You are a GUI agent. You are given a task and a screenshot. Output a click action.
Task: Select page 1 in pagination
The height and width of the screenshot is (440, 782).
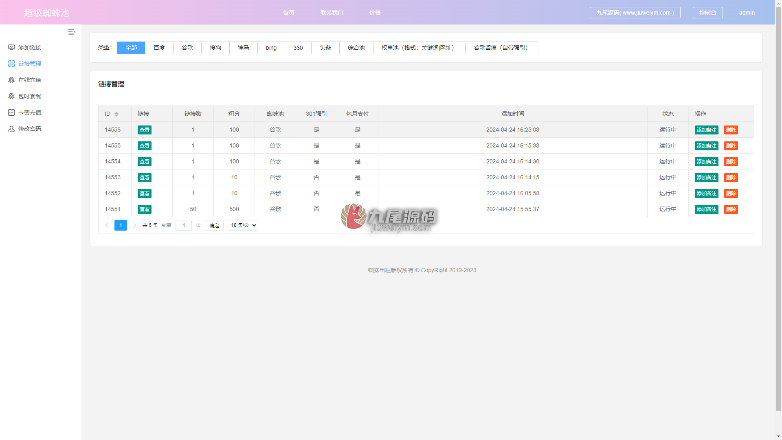coord(121,225)
